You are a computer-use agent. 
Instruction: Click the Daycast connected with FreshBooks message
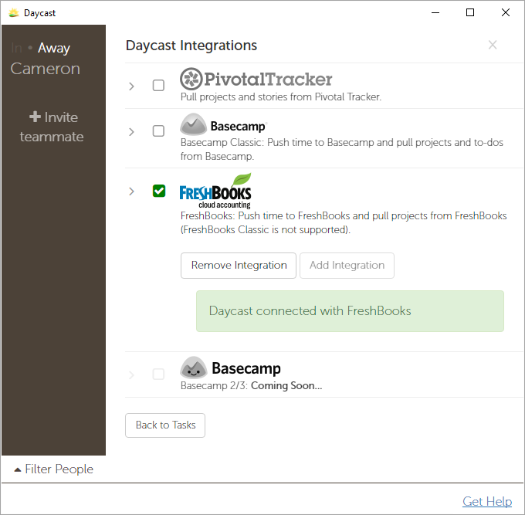tap(350, 311)
